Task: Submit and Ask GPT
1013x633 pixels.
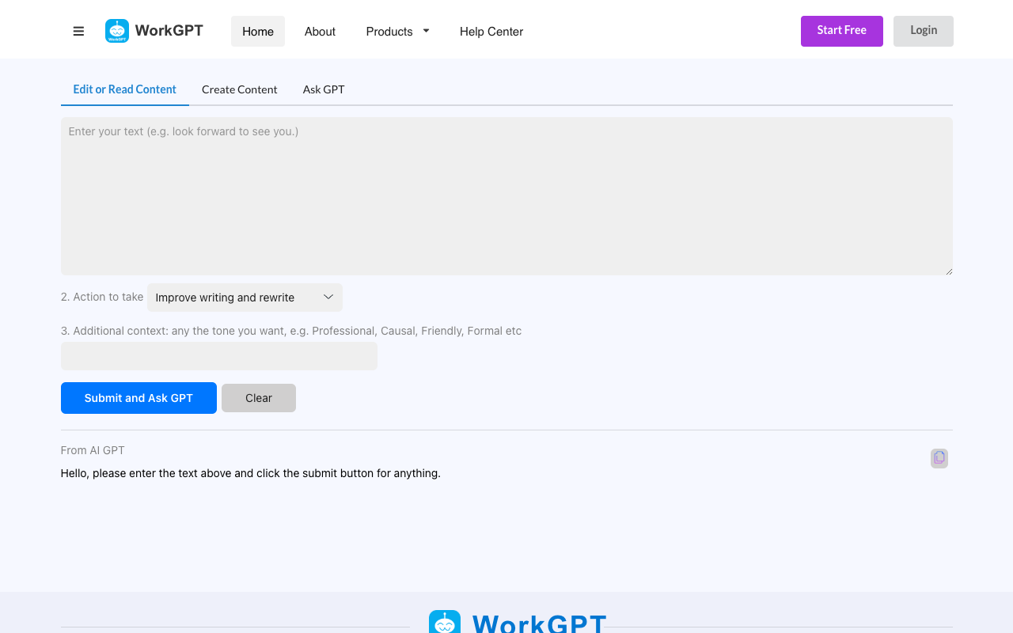Action: [138, 398]
